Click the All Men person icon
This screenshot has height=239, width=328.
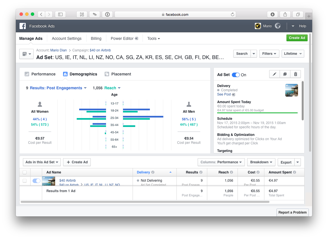tap(189, 104)
